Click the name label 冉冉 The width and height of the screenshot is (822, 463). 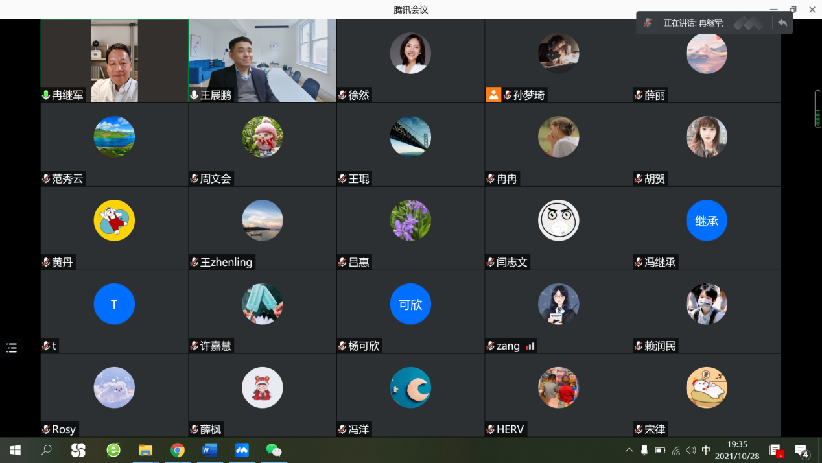click(x=507, y=179)
